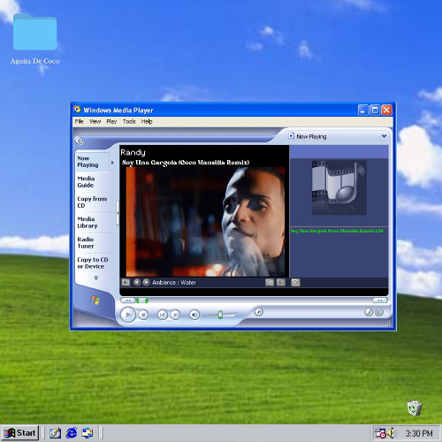Launch Internet Explorer from quick launch
442x442 pixels.
click(72, 433)
